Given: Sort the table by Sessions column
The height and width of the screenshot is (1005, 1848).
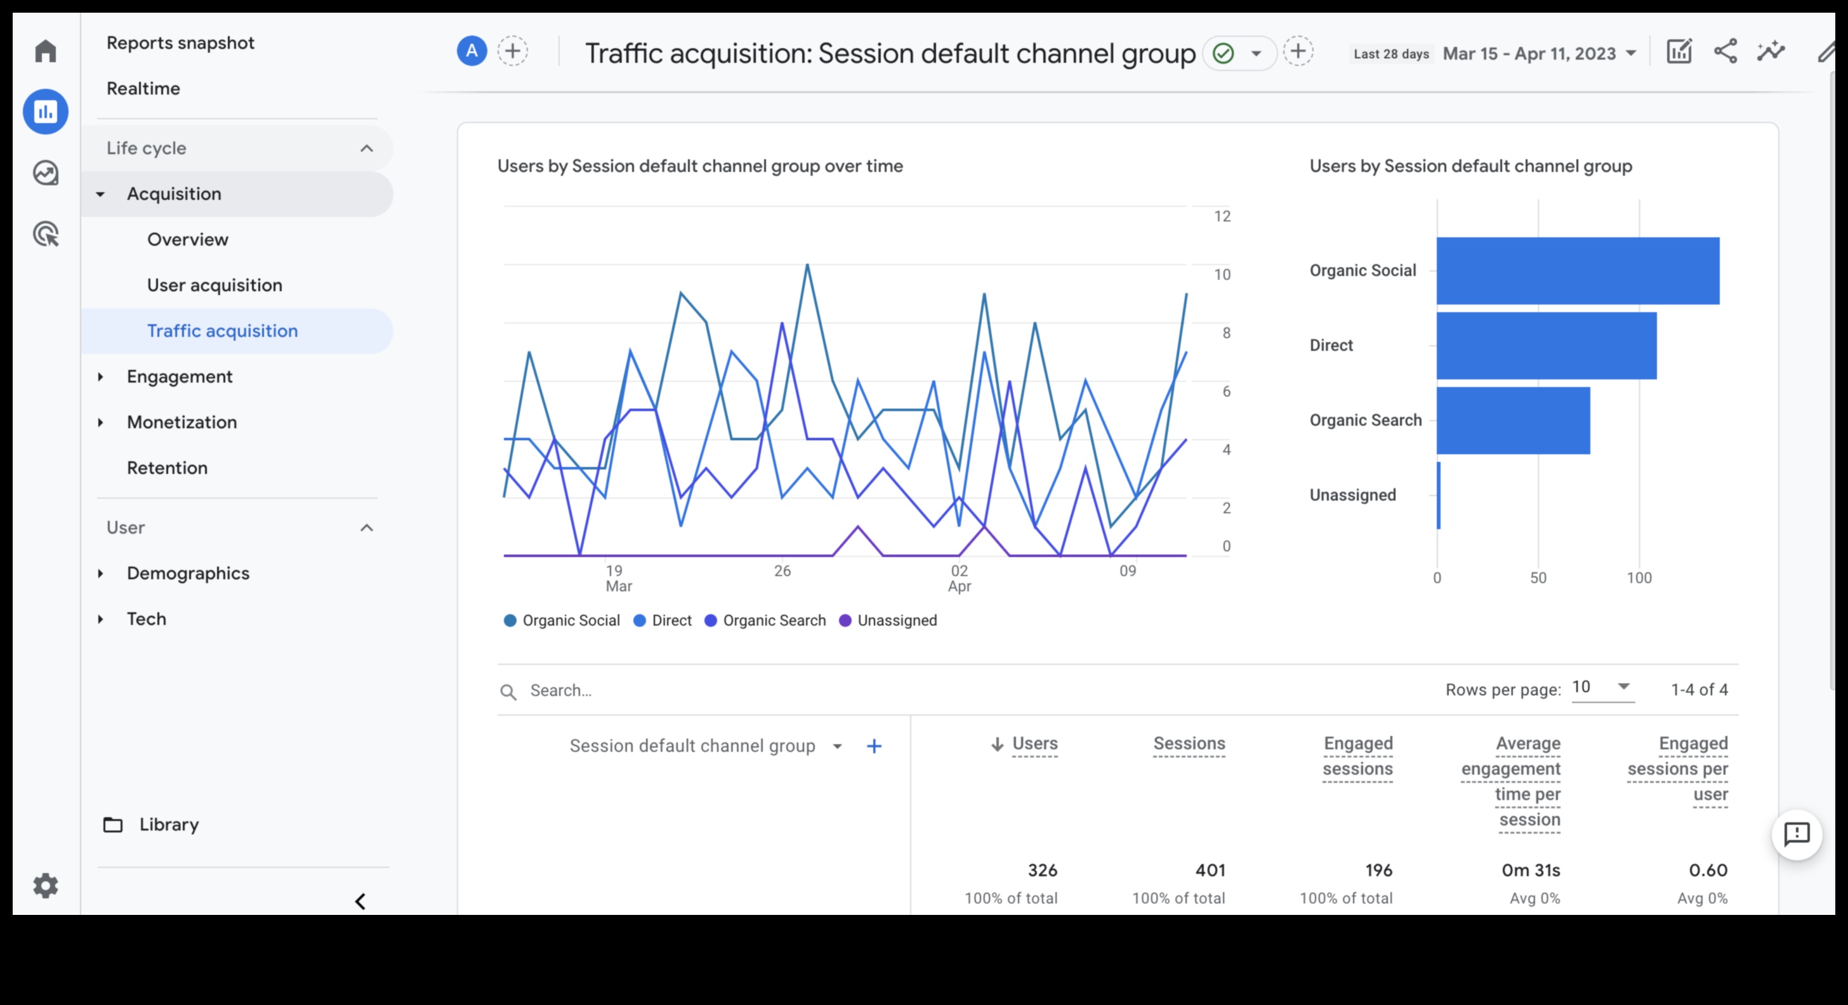Looking at the screenshot, I should [1189, 744].
